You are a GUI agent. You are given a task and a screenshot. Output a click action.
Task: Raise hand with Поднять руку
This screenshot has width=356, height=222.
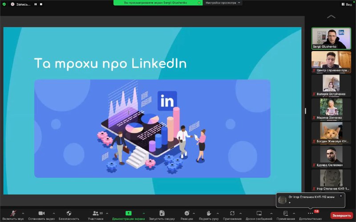208,214
